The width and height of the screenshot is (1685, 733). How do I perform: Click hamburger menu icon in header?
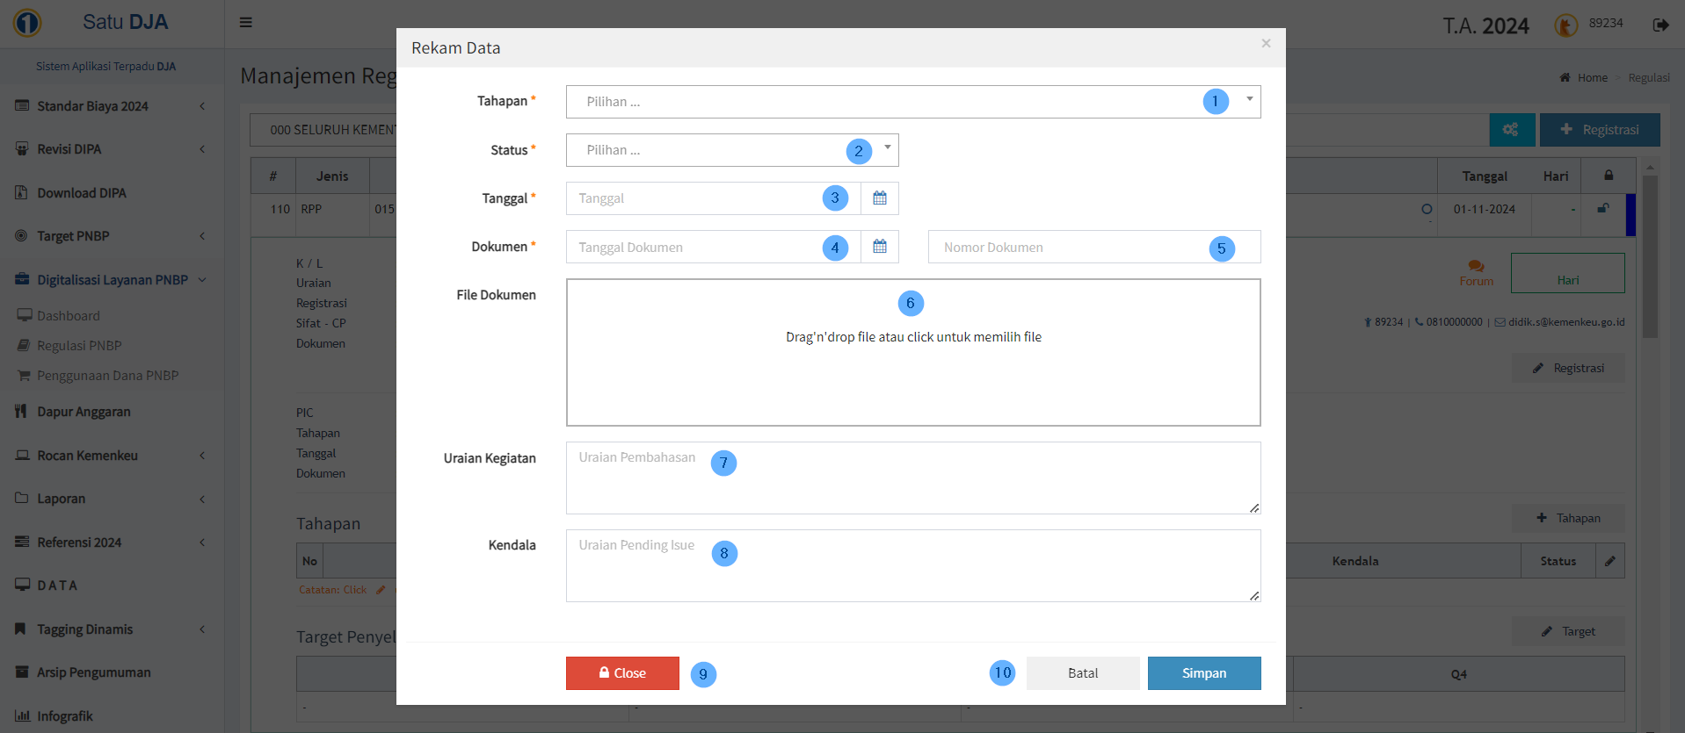pyautogui.click(x=246, y=23)
